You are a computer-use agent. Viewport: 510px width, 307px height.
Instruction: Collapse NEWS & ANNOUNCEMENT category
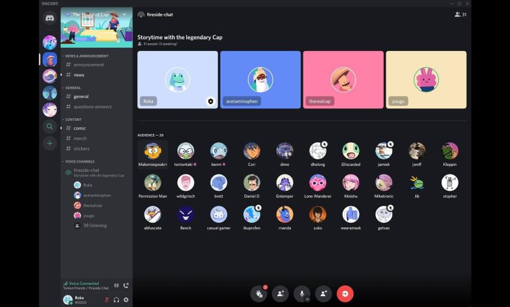click(86, 56)
